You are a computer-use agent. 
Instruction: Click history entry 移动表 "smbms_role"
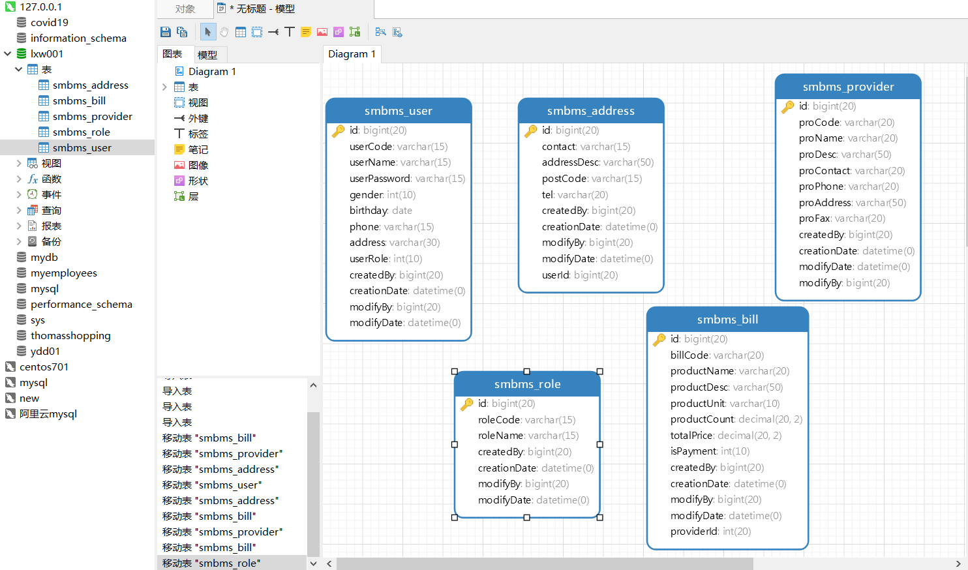click(232, 563)
